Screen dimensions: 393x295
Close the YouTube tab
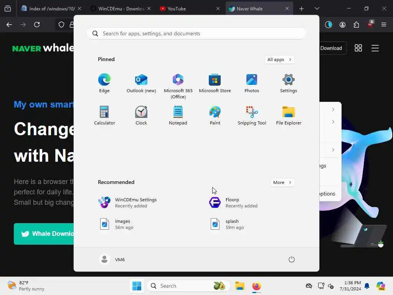tap(218, 8)
